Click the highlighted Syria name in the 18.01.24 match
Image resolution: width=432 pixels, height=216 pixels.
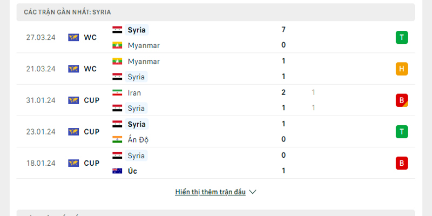[136, 156]
